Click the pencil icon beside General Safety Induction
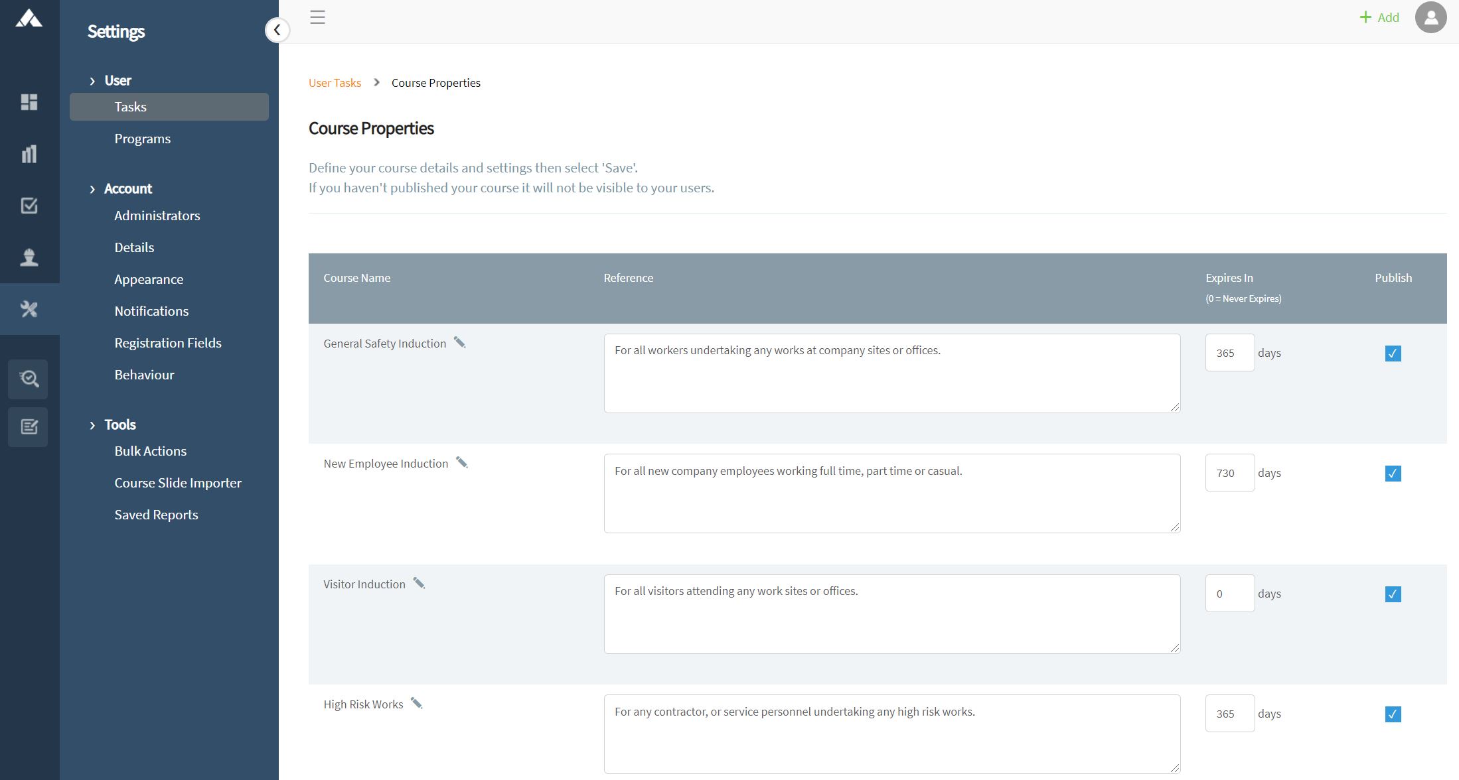This screenshot has width=1459, height=780. pyautogui.click(x=459, y=342)
